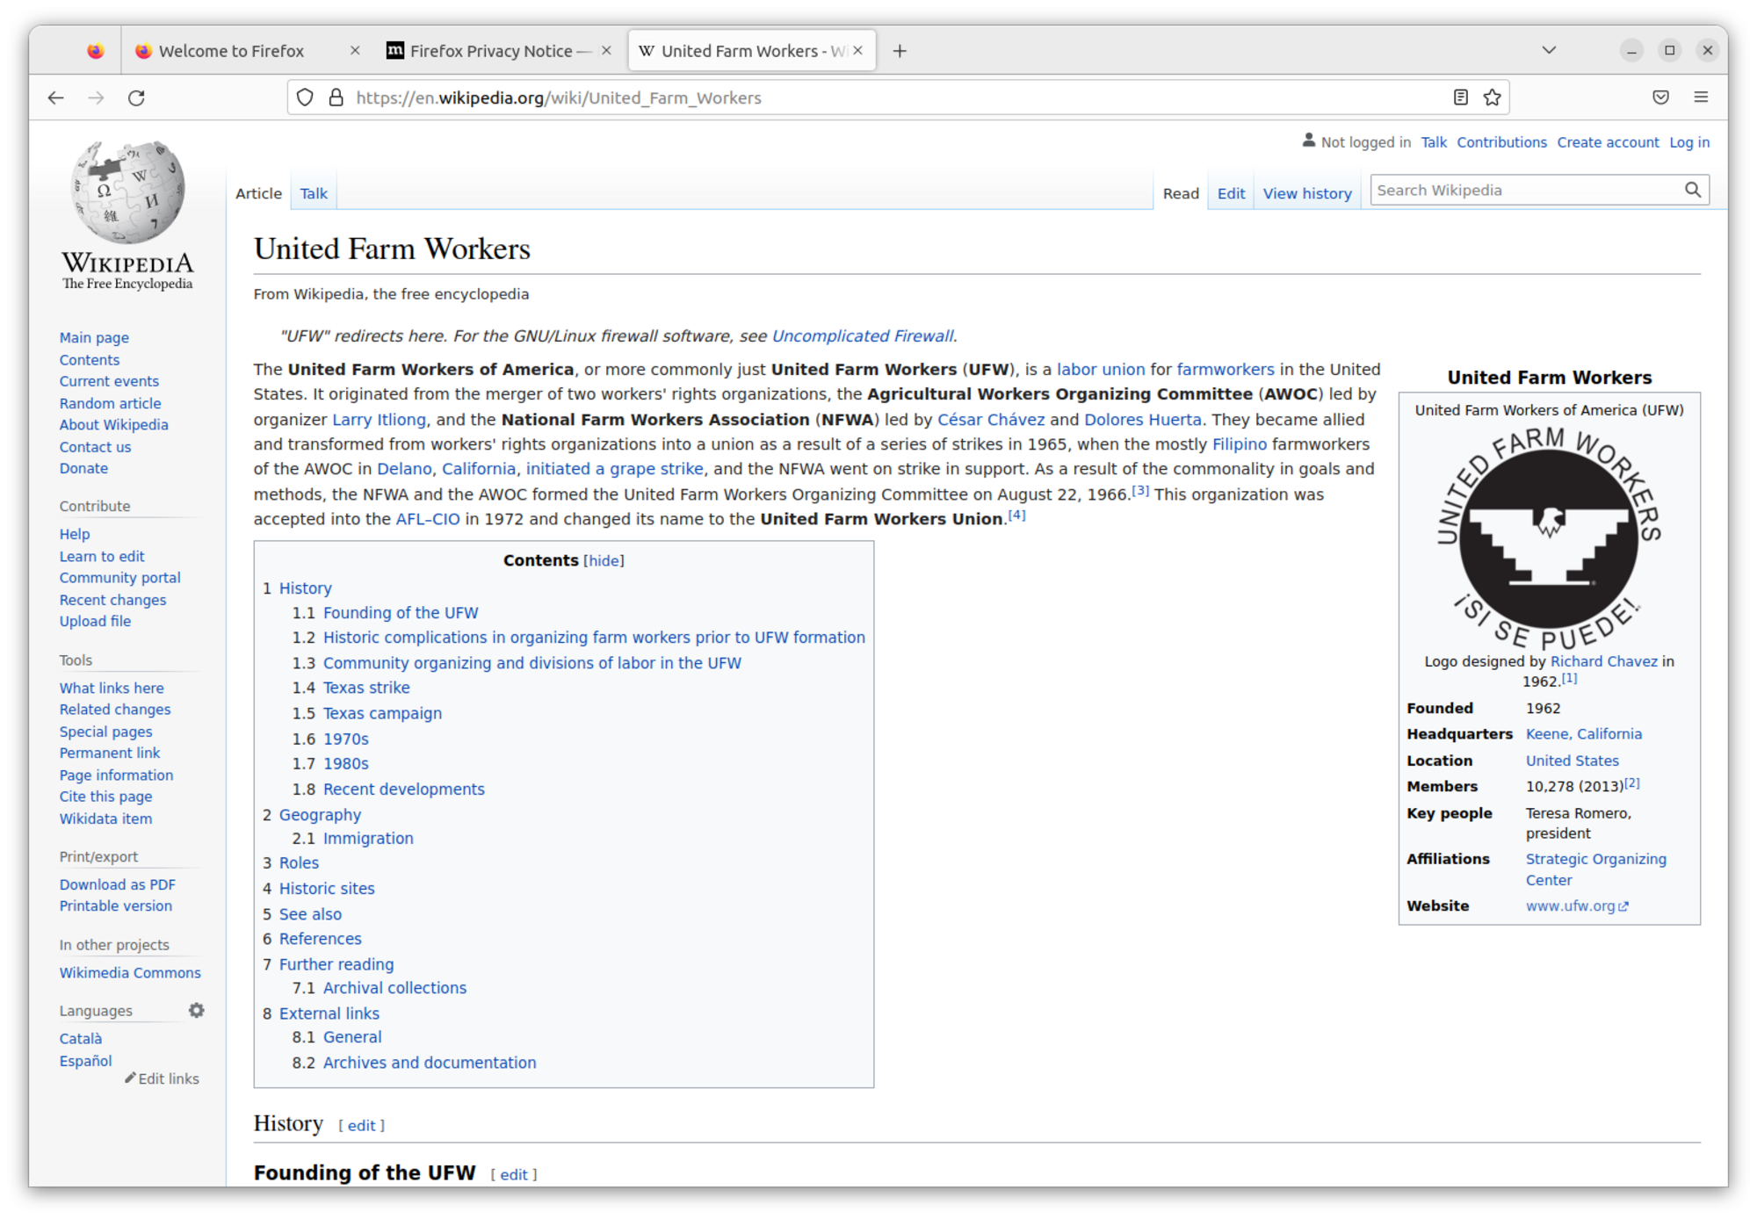Jump to the Texas strike contents entry
This screenshot has height=1219, width=1757.
click(365, 688)
